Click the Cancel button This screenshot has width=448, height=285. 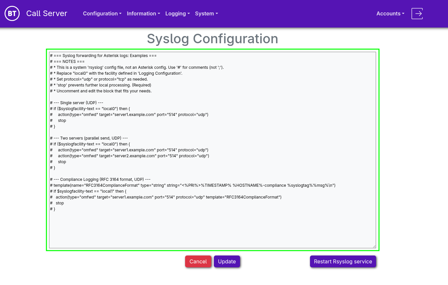pos(198,261)
